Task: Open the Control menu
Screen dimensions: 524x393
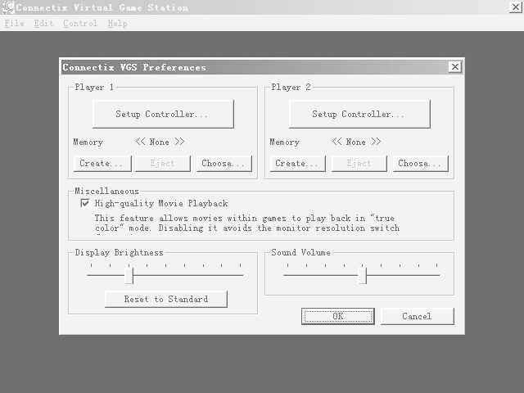Action: coord(80,23)
